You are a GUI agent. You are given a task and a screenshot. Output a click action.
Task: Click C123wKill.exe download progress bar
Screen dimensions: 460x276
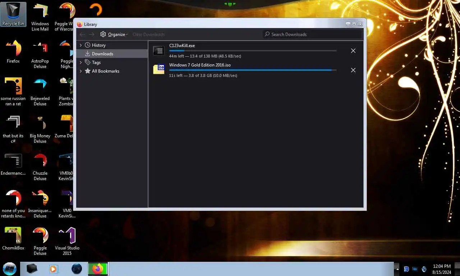click(x=253, y=51)
